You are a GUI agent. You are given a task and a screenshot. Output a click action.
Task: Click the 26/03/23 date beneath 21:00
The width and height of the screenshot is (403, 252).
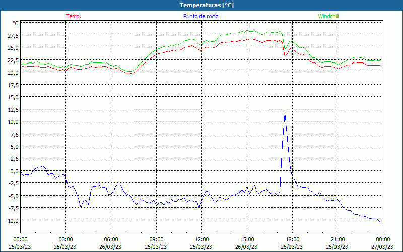(337, 247)
